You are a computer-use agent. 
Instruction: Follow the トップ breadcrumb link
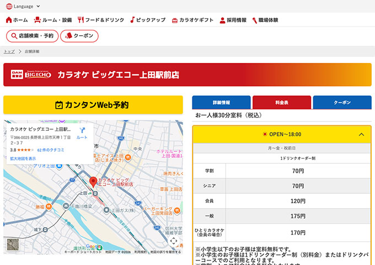click(9, 51)
